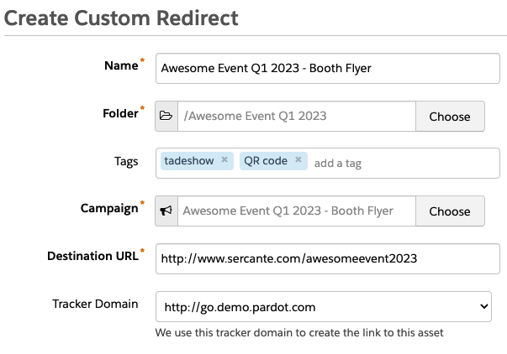Screen dimensions: 507x354
Task: Click the megaphone icon in the Campaign field
Action: [166, 211]
